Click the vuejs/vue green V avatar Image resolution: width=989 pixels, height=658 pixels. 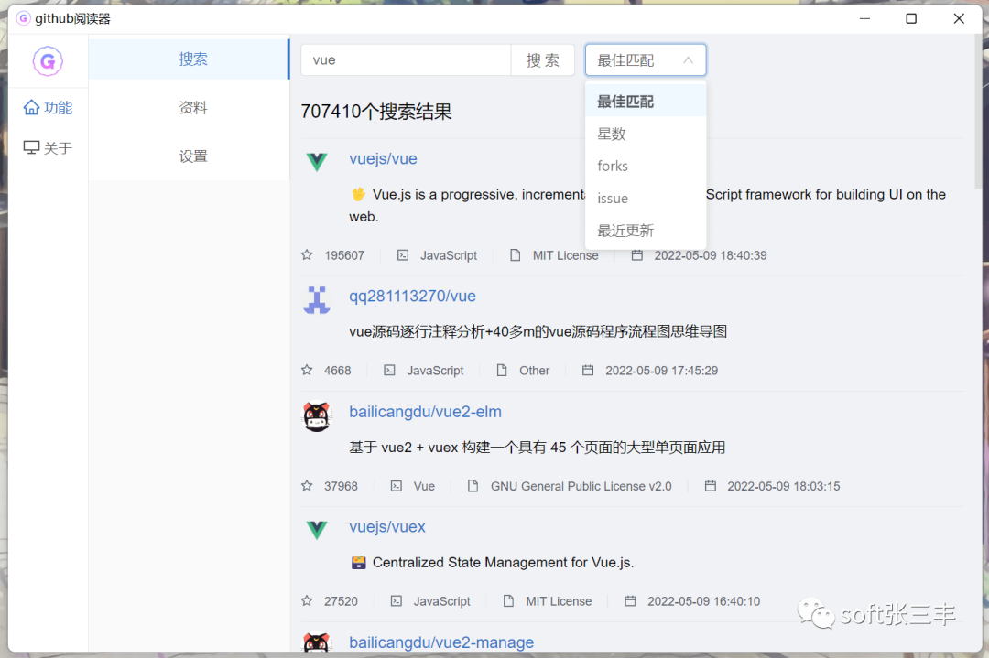point(317,161)
